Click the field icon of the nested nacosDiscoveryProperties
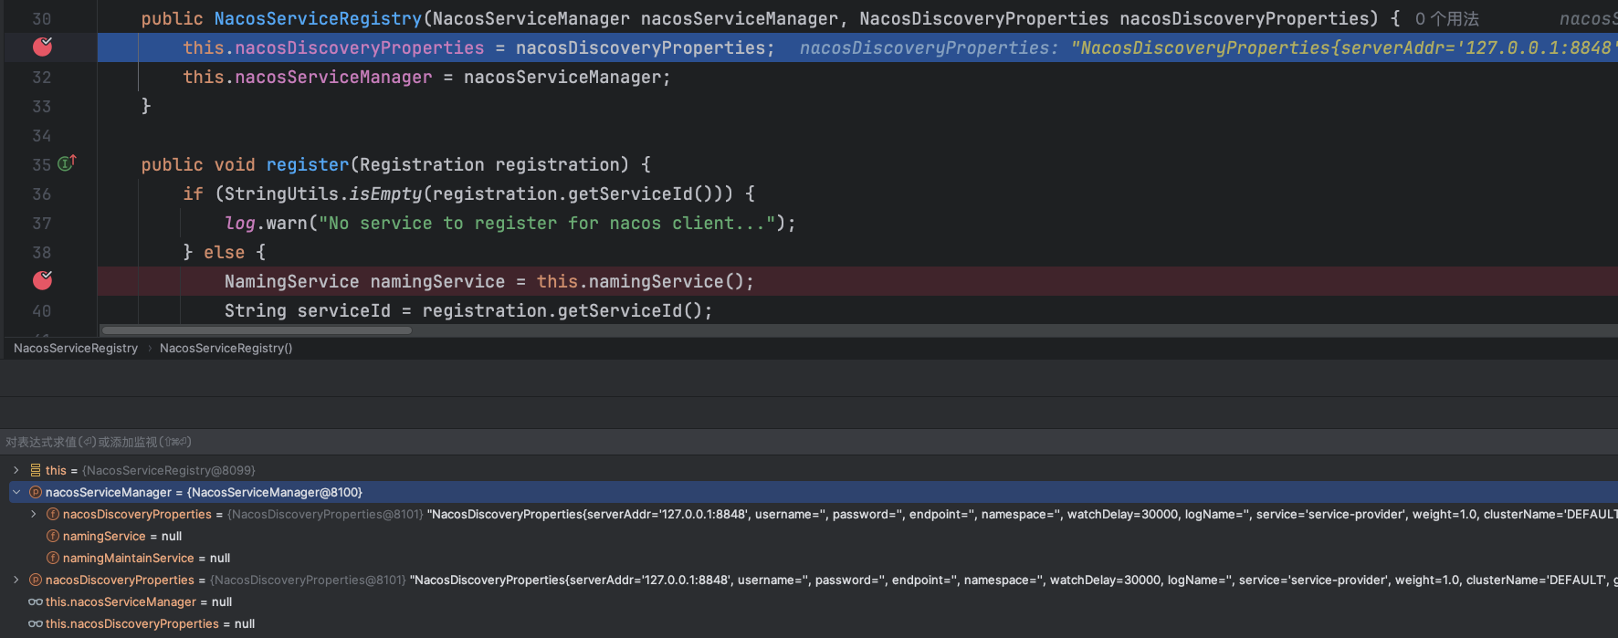 (x=53, y=514)
